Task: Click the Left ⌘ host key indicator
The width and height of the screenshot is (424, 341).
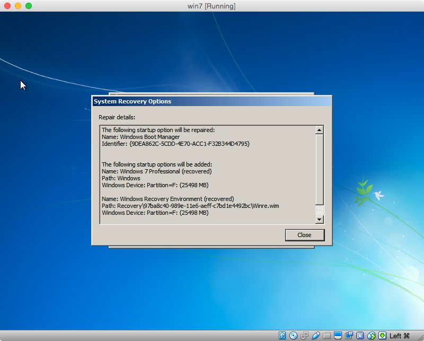Action: [x=398, y=335]
